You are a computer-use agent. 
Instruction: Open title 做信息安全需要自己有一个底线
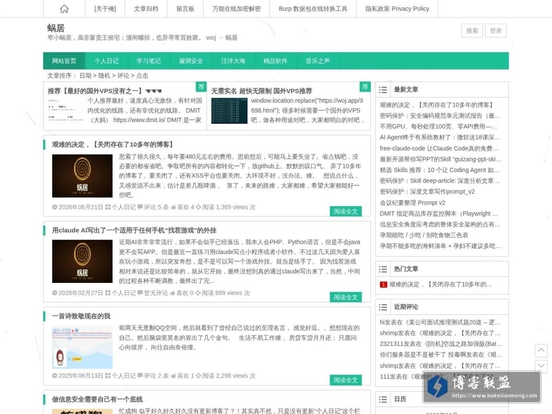(x=98, y=399)
